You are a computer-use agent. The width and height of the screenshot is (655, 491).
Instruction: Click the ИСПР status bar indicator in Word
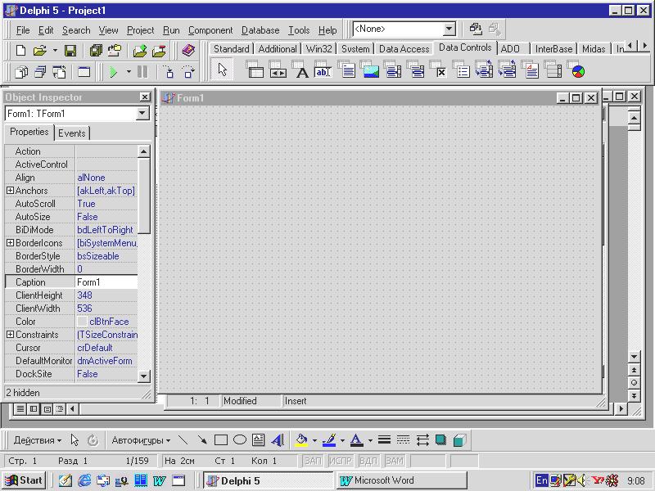click(341, 461)
